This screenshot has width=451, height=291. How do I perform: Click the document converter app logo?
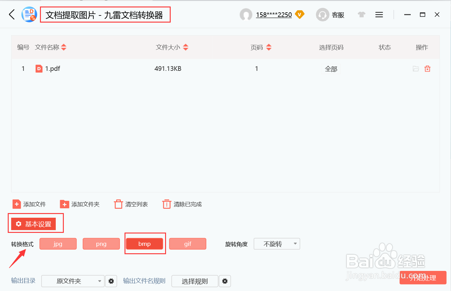point(29,15)
